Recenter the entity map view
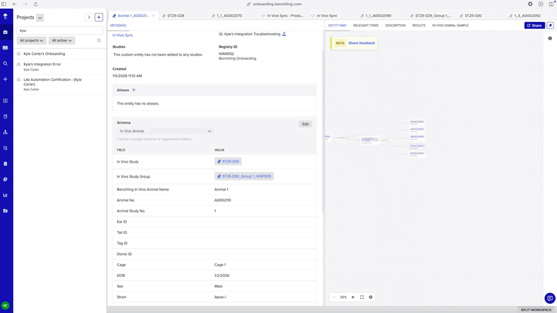 pos(371,297)
